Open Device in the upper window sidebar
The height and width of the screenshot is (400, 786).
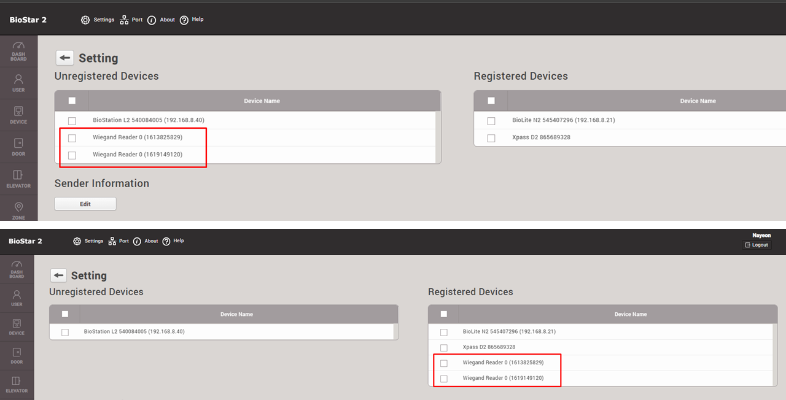pos(18,115)
